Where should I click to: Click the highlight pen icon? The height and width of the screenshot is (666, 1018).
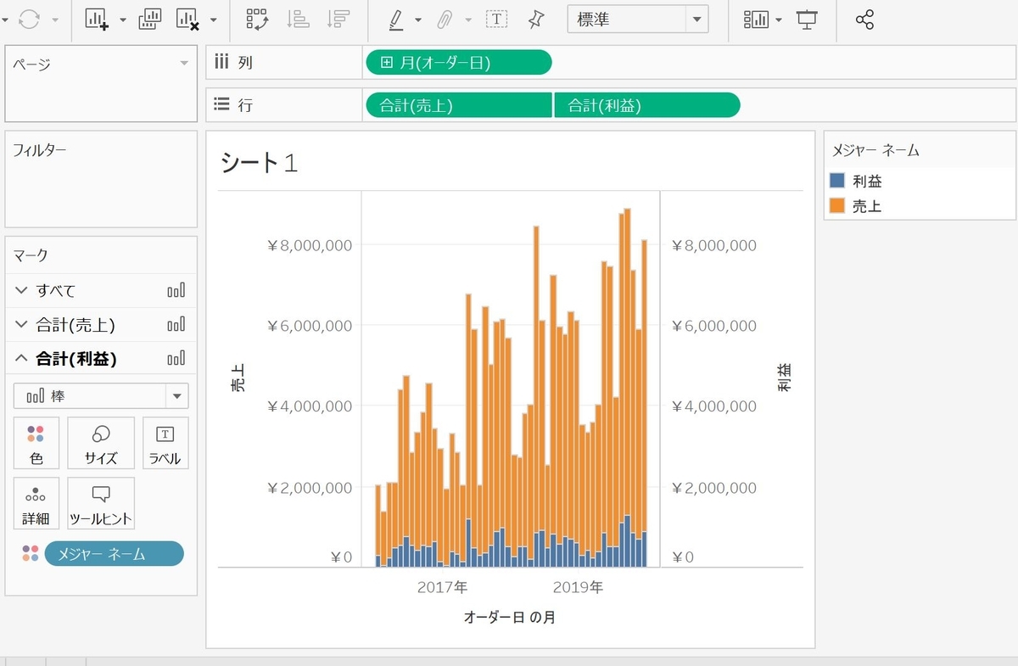(x=396, y=20)
